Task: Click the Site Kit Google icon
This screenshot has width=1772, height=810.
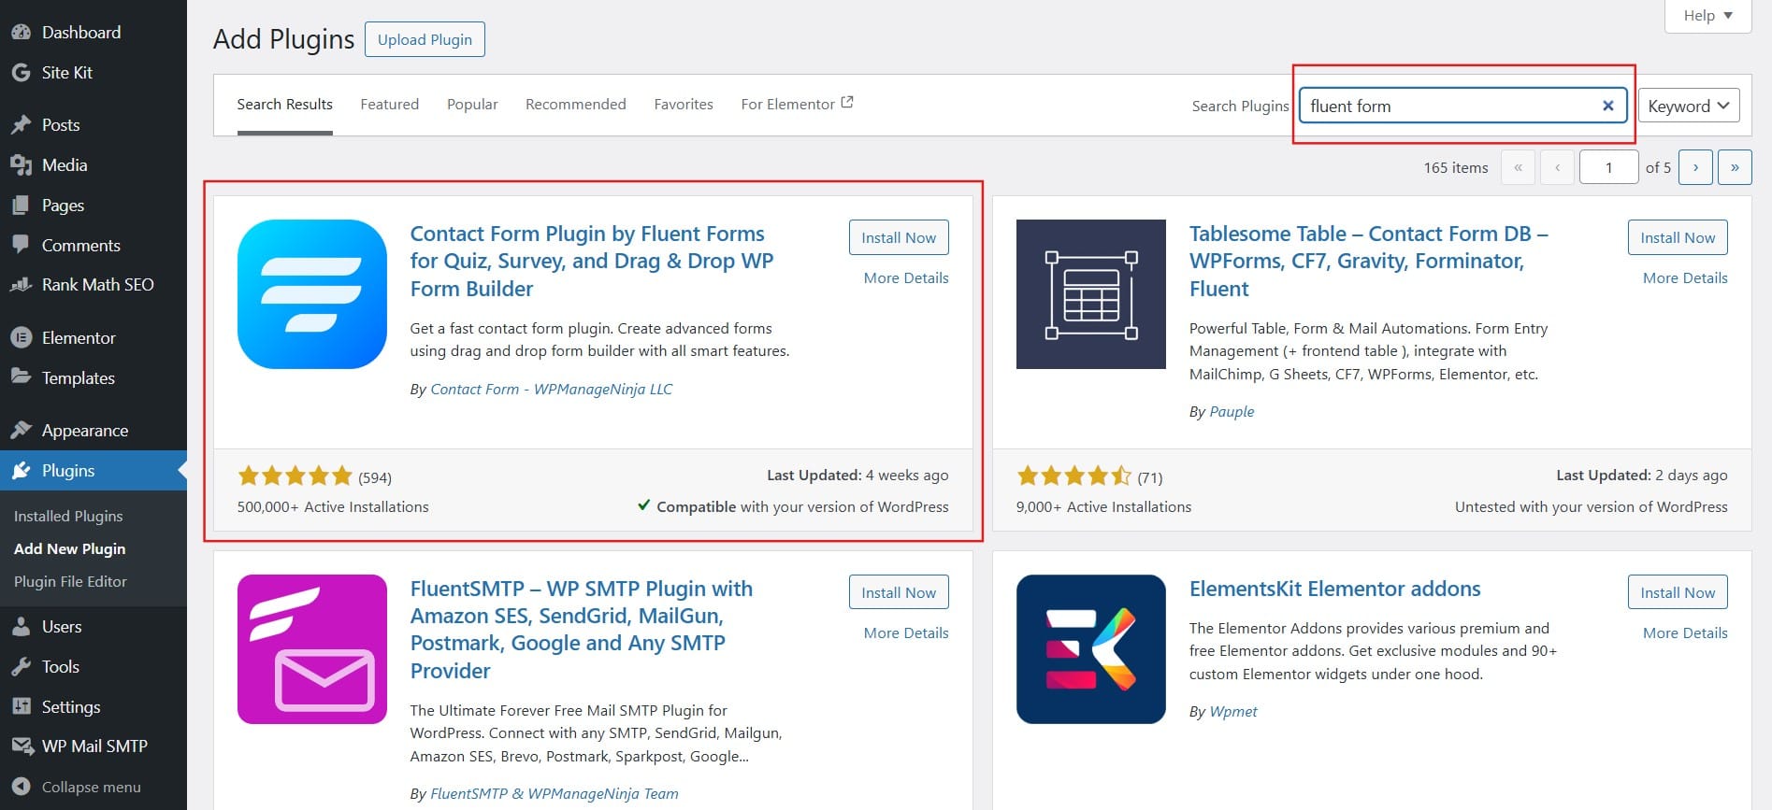Action: coord(22,72)
